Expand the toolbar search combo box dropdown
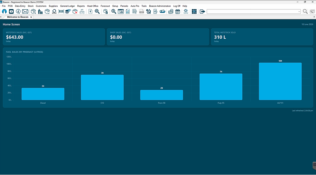The width and height of the screenshot is (316, 175). [299, 12]
